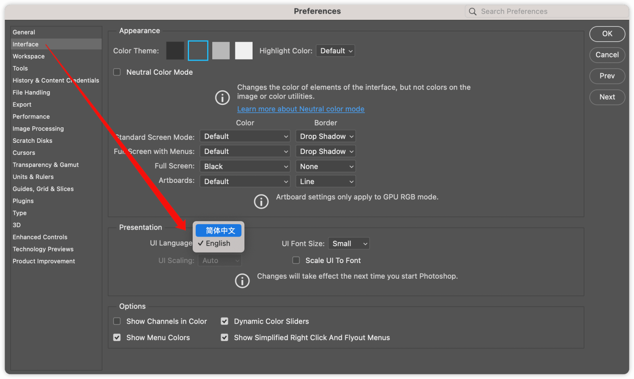Viewport: 634px width, 379px height.
Task: Toggle Scale UI To Font checkbox
Action: pos(296,260)
